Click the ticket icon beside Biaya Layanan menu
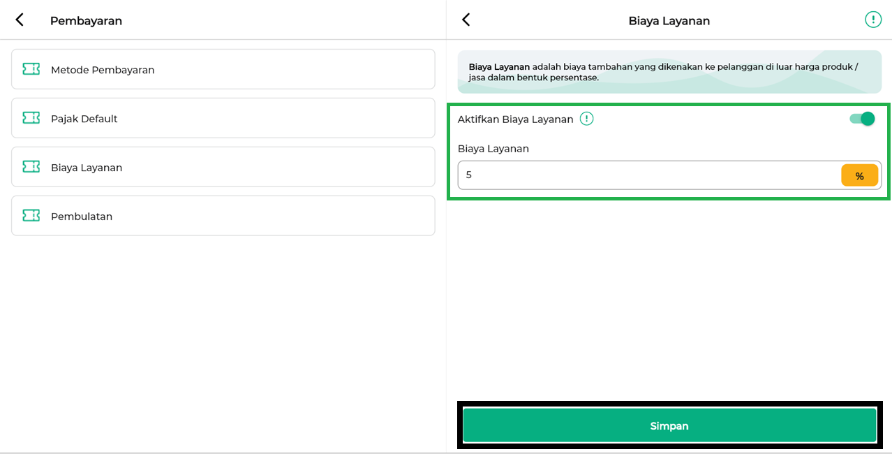Image resolution: width=892 pixels, height=454 pixels. tap(31, 167)
